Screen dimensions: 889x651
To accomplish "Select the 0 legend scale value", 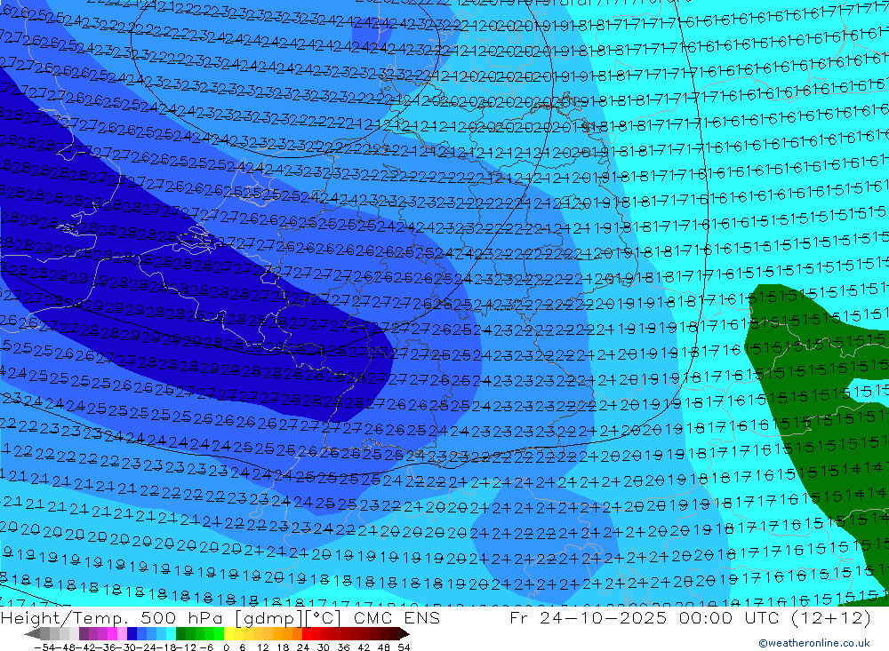I will coord(226,647).
